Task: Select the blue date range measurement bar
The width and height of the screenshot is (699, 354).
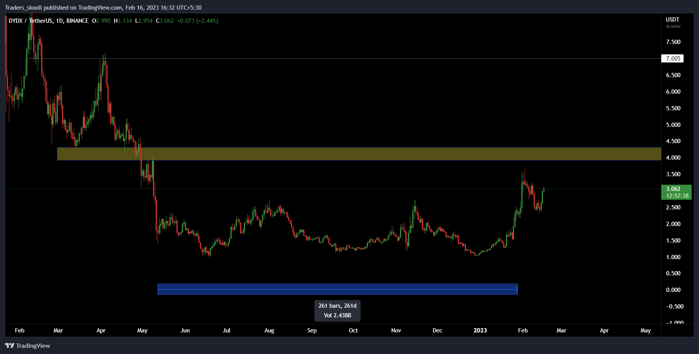Action: 338,289
